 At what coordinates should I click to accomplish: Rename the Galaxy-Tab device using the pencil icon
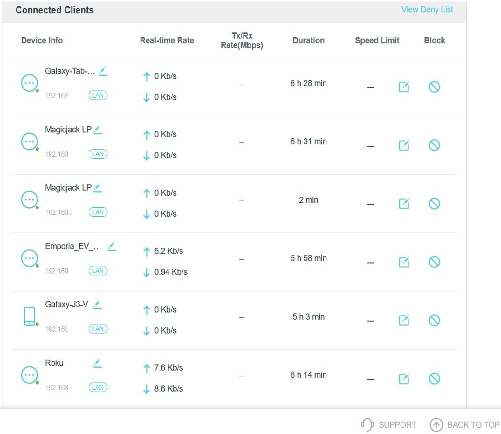coord(103,71)
